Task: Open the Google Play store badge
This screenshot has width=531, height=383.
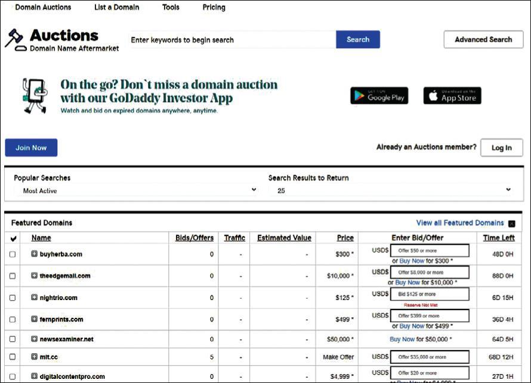Action: tap(379, 95)
